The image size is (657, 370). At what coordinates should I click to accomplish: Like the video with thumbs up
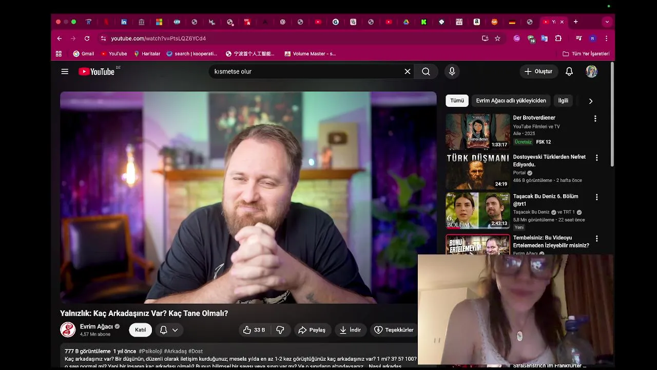(254, 330)
